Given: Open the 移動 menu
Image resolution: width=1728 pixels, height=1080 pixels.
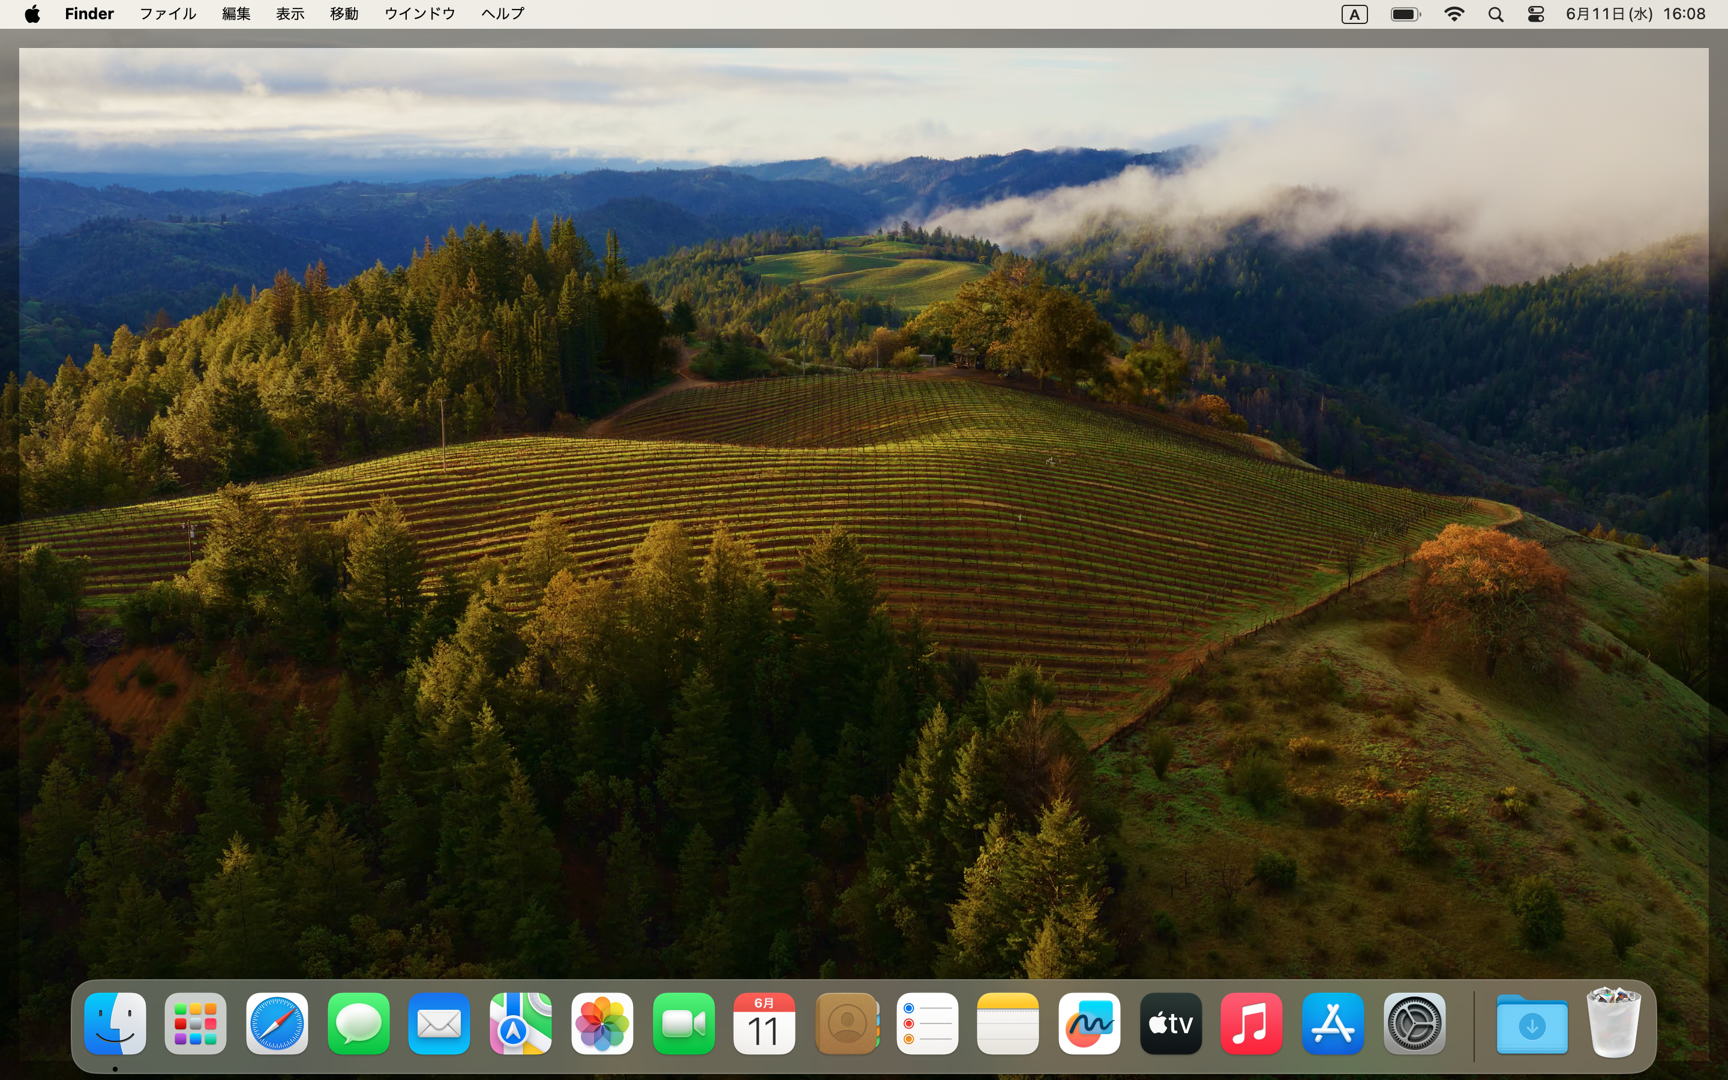Looking at the screenshot, I should [344, 14].
